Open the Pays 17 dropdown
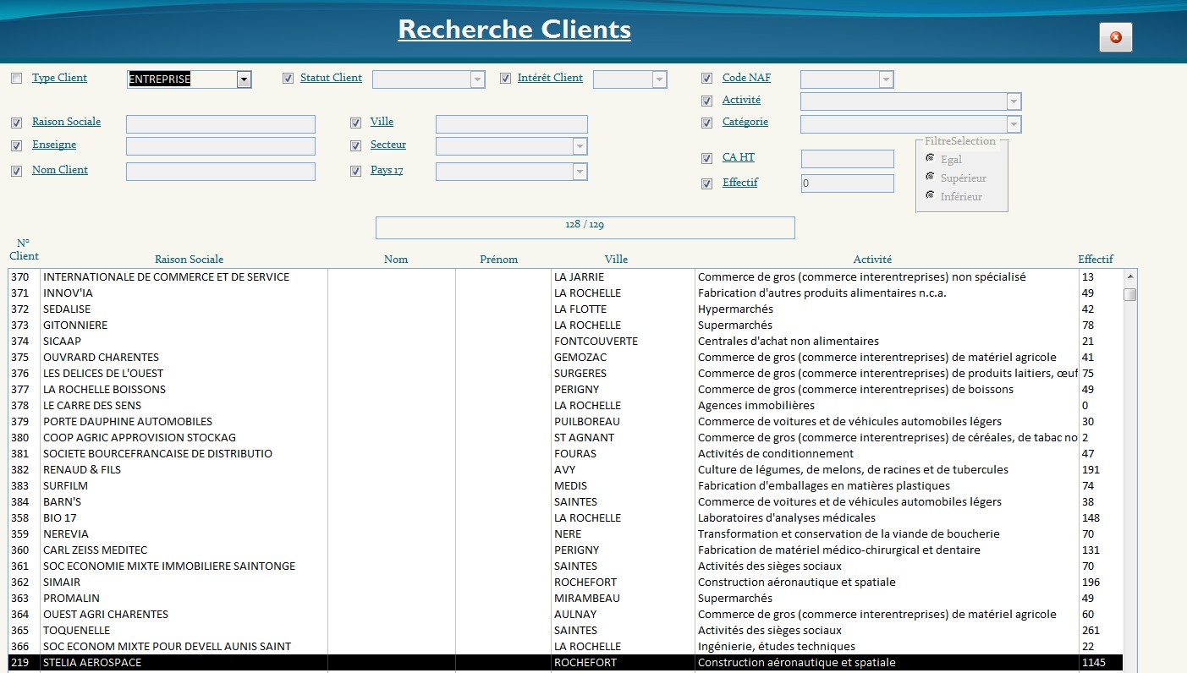The width and height of the screenshot is (1187, 673). (x=580, y=172)
